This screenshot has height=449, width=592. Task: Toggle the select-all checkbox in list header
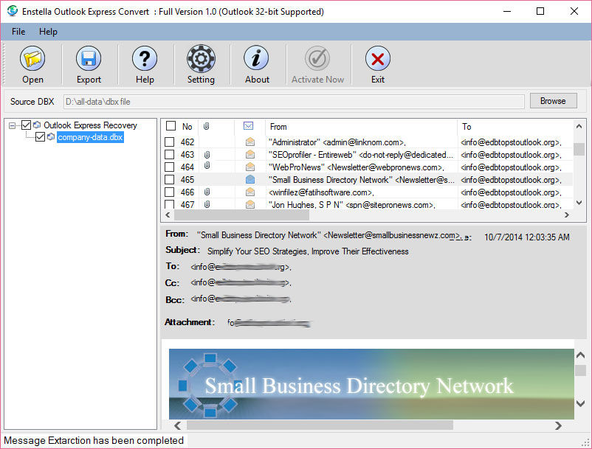171,126
